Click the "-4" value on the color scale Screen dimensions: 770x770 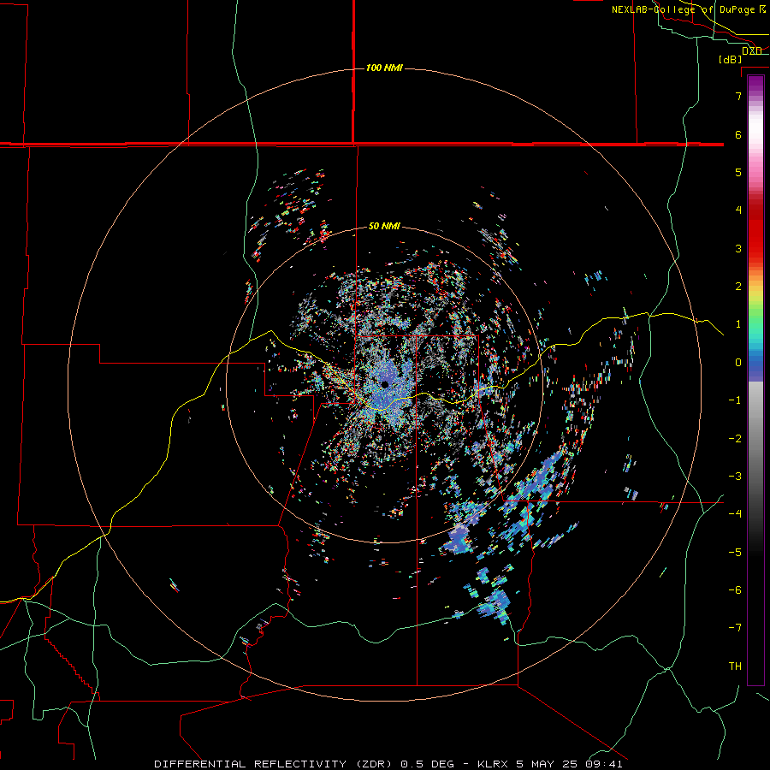pos(735,514)
